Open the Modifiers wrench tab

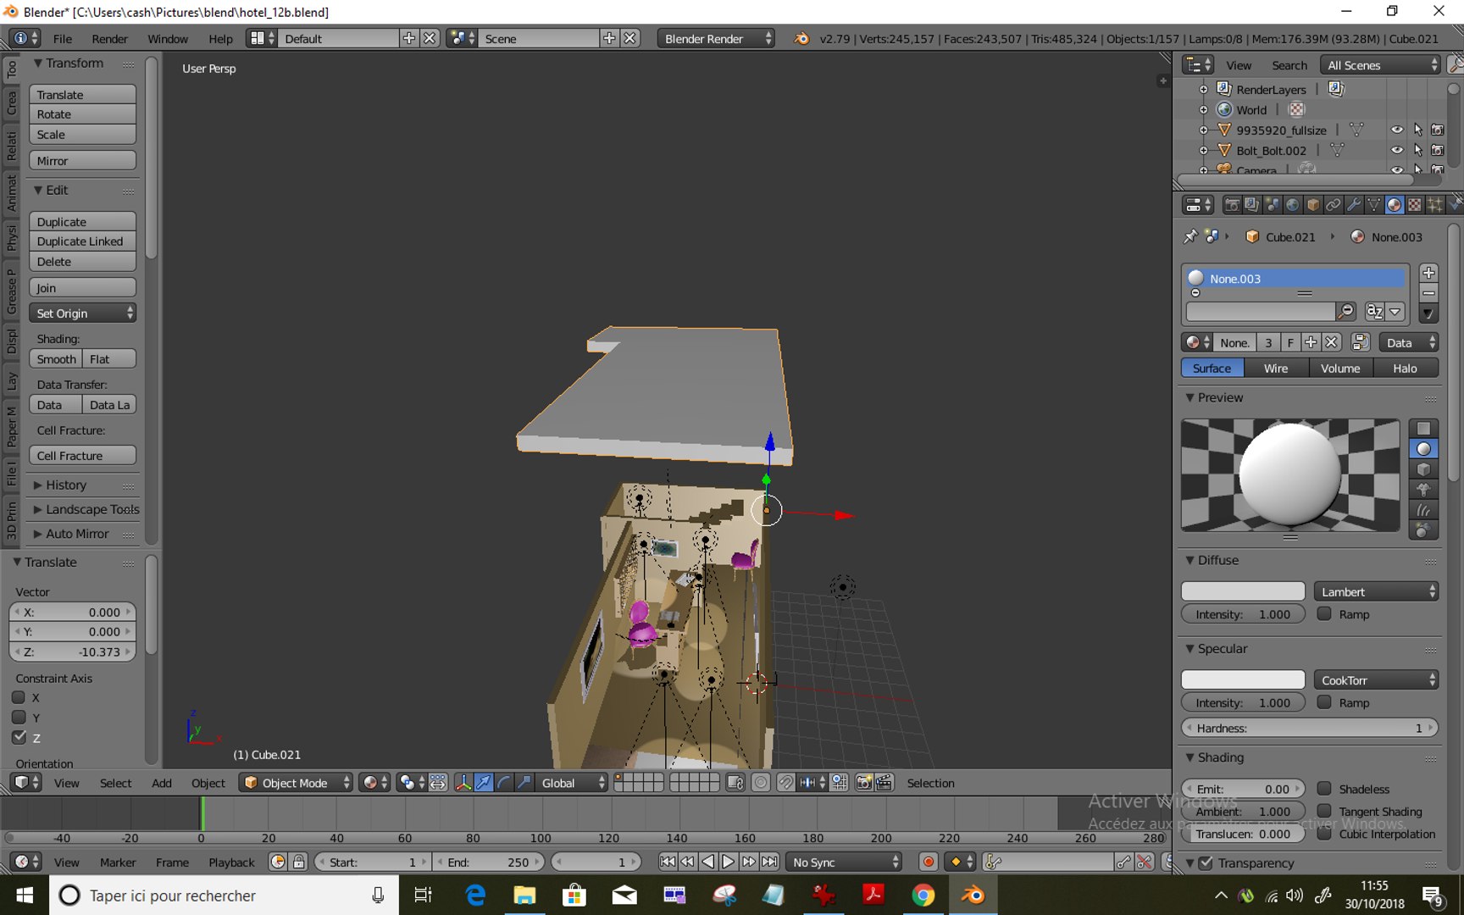1353,205
